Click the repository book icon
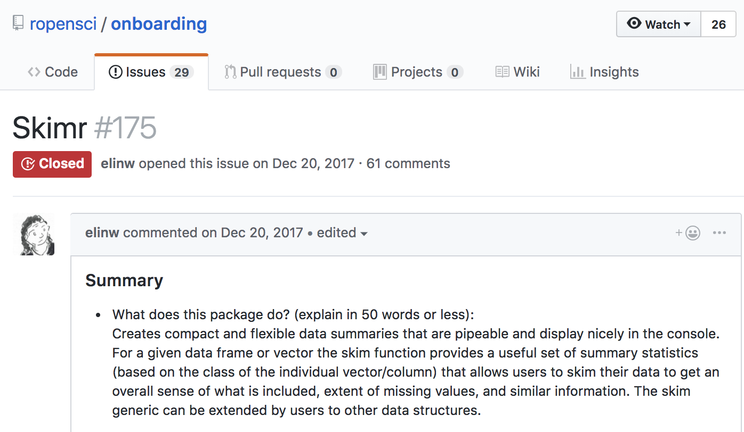744x432 pixels. tap(18, 23)
